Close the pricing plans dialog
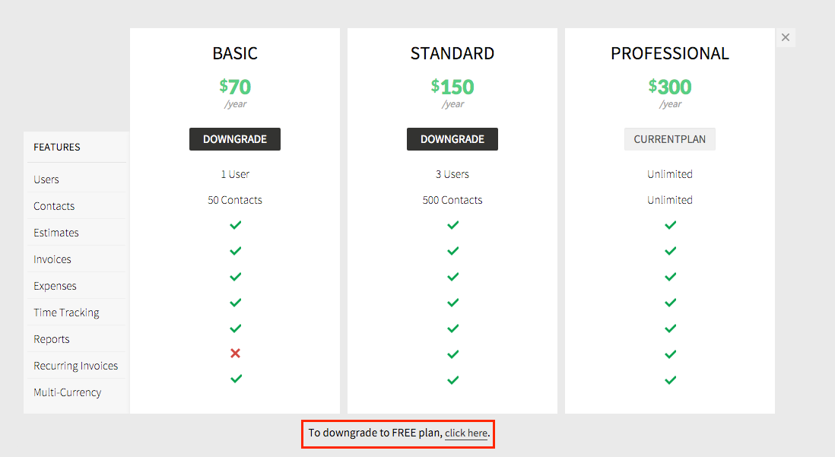This screenshot has width=835, height=457. click(x=786, y=37)
